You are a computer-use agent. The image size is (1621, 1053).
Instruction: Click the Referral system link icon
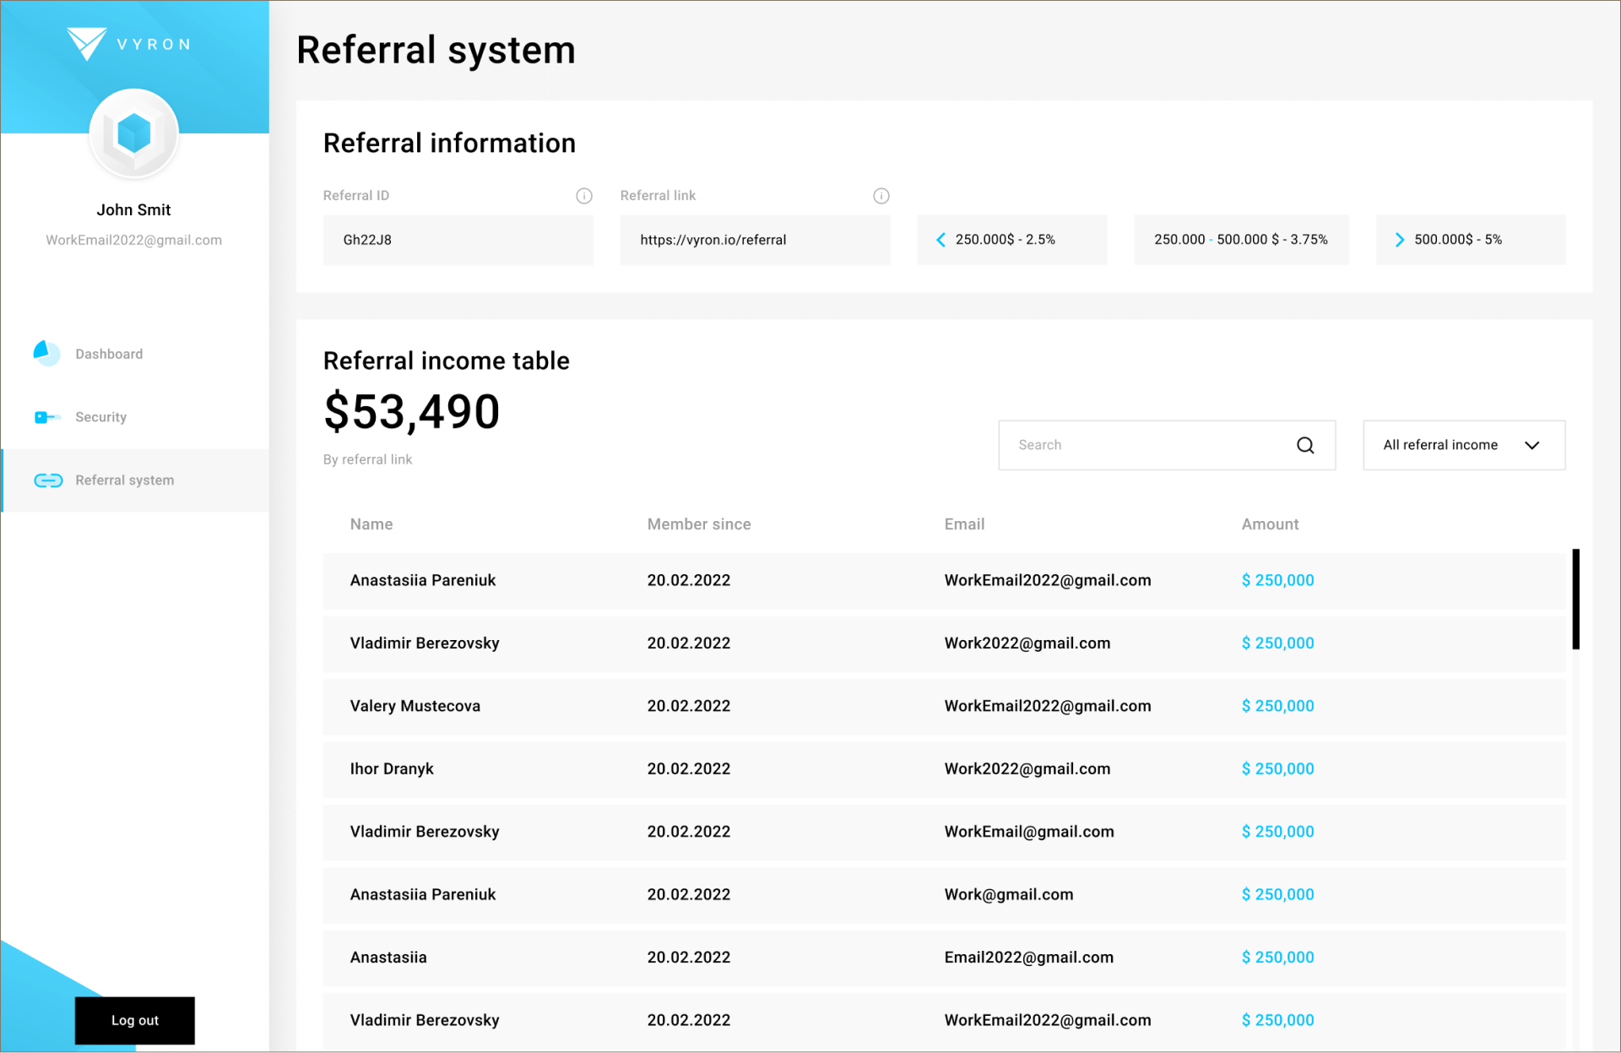(x=48, y=480)
